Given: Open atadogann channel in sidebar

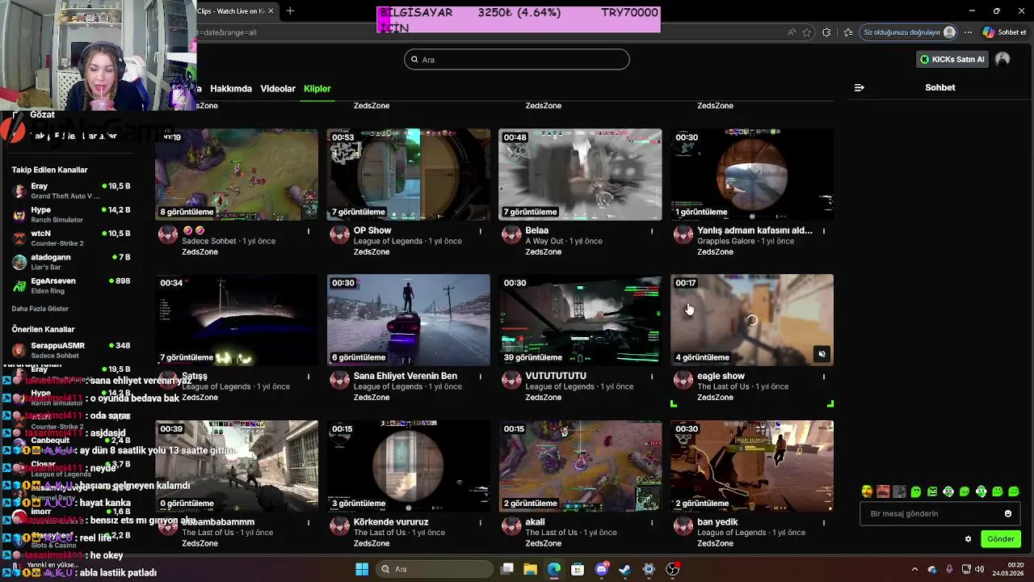Looking at the screenshot, I should (71, 262).
